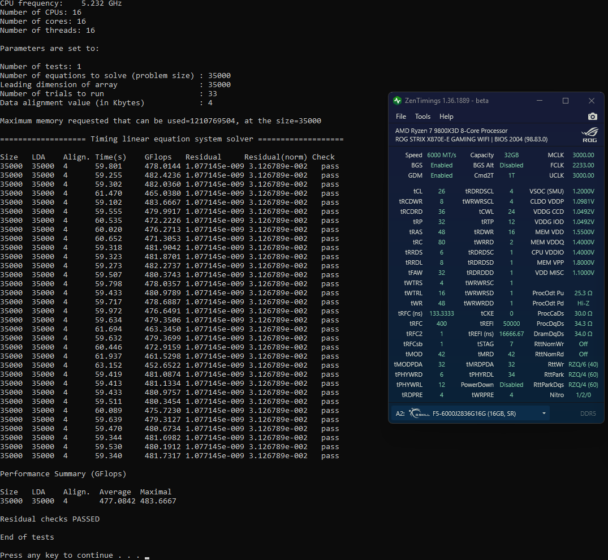Screen dimensions: 608x560
Task: Click the FCLK value 2233.00
Action: pyautogui.click(x=583, y=165)
